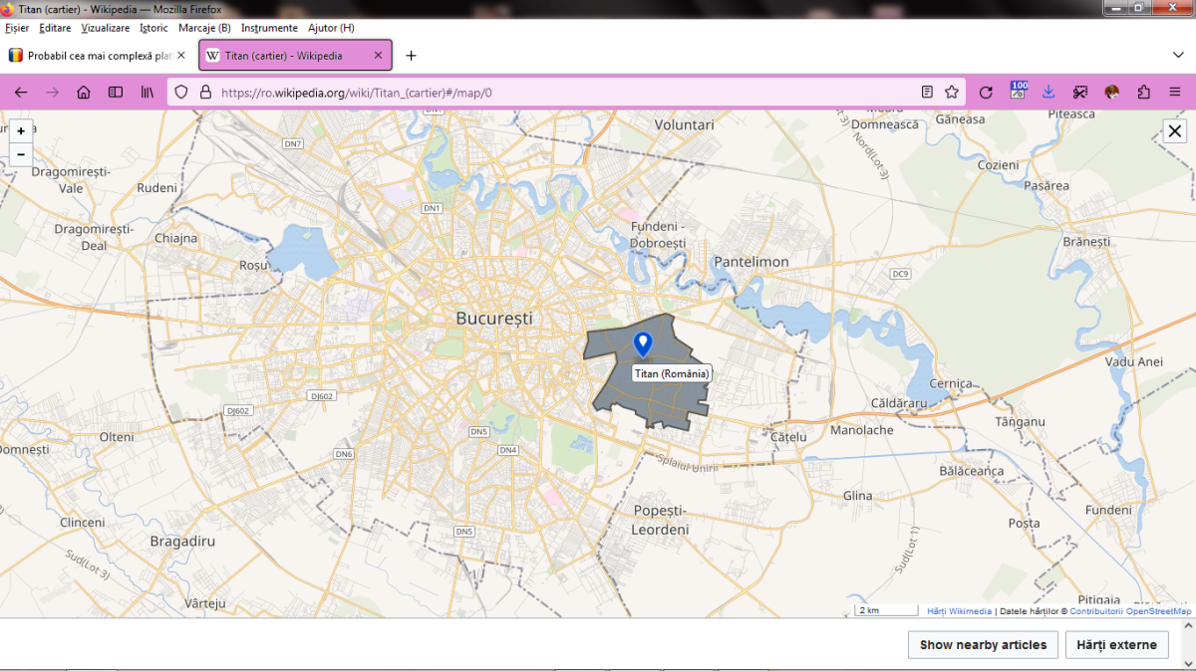This screenshot has width=1196, height=671.
Task: Toggle Reader View in address bar
Action: pos(927,92)
